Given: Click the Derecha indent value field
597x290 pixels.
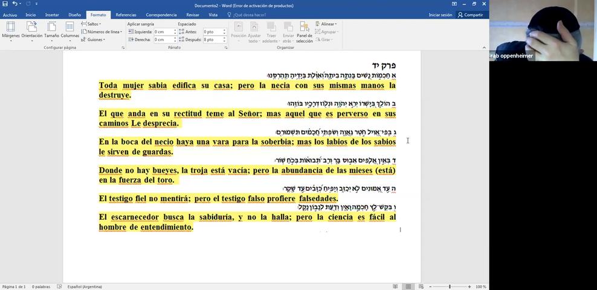Looking at the screenshot, I should tap(163, 40).
